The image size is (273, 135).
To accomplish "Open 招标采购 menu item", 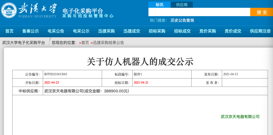I will tap(157, 31).
